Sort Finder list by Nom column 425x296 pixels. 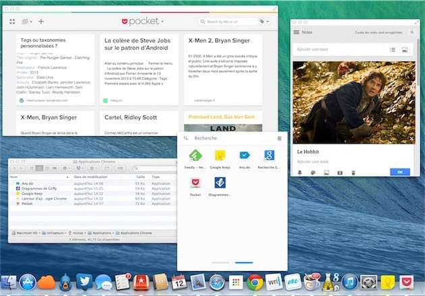click(39, 177)
